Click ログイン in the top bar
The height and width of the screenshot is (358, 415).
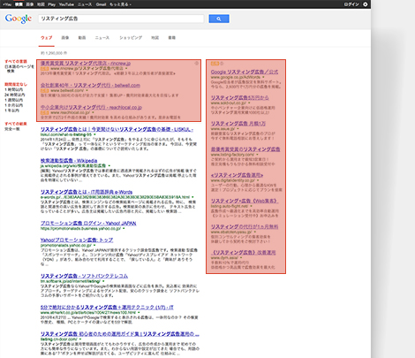coord(351,4)
